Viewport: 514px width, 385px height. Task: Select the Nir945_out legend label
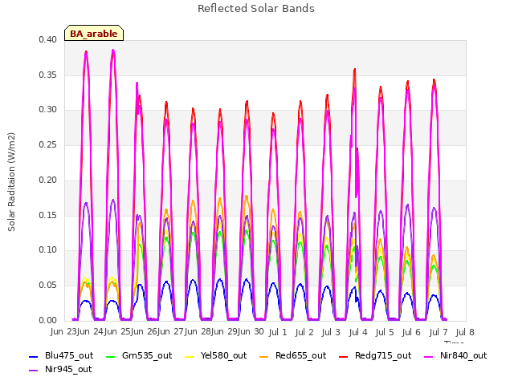click(68, 370)
